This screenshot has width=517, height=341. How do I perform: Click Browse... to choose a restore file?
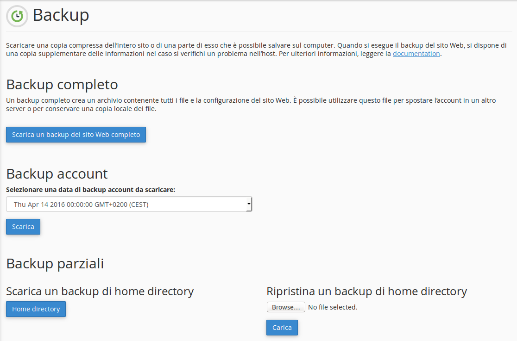(x=286, y=307)
